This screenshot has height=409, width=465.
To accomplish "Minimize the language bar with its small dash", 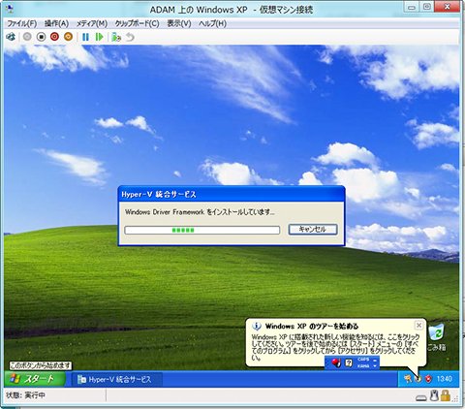I will click(x=375, y=360).
